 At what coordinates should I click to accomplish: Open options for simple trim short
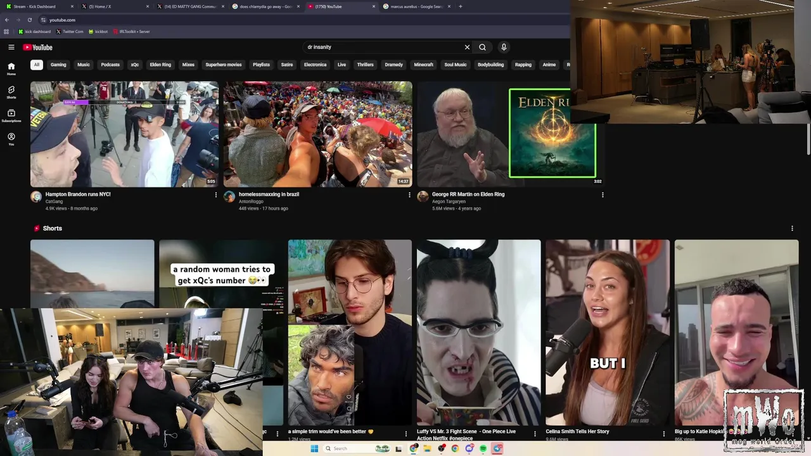click(x=406, y=434)
